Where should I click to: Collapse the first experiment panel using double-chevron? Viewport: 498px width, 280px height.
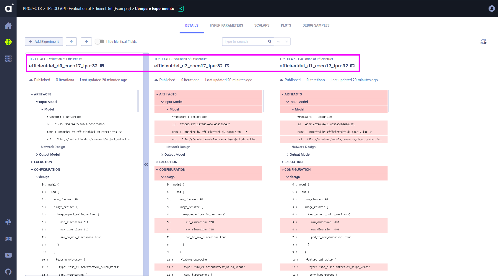[146, 164]
